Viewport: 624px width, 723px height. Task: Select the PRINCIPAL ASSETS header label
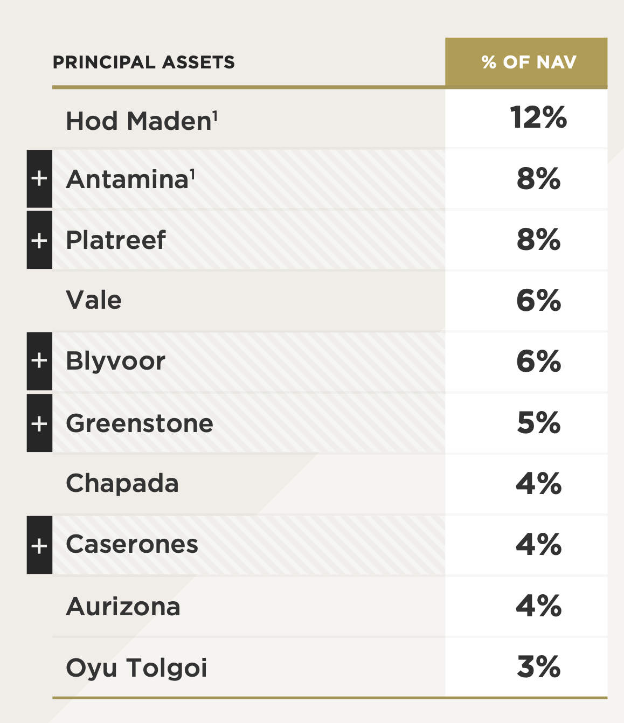click(x=143, y=62)
